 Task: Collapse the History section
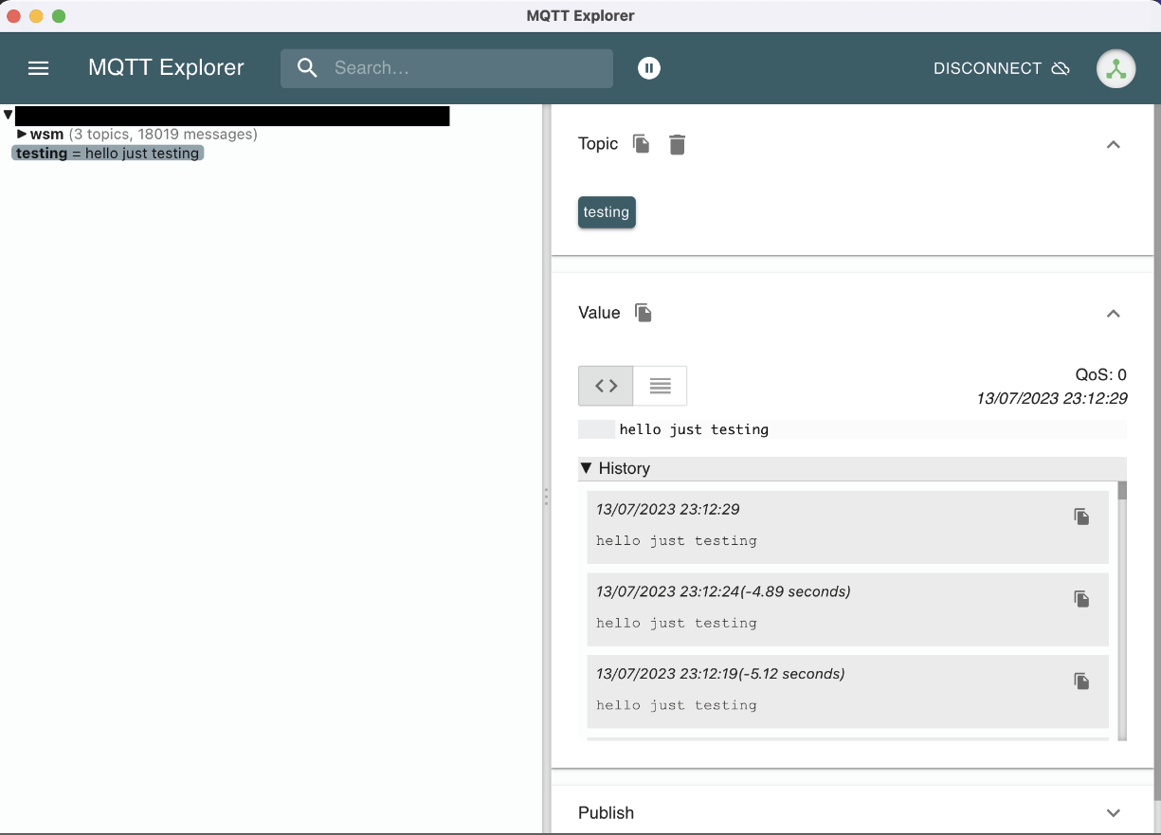point(587,468)
